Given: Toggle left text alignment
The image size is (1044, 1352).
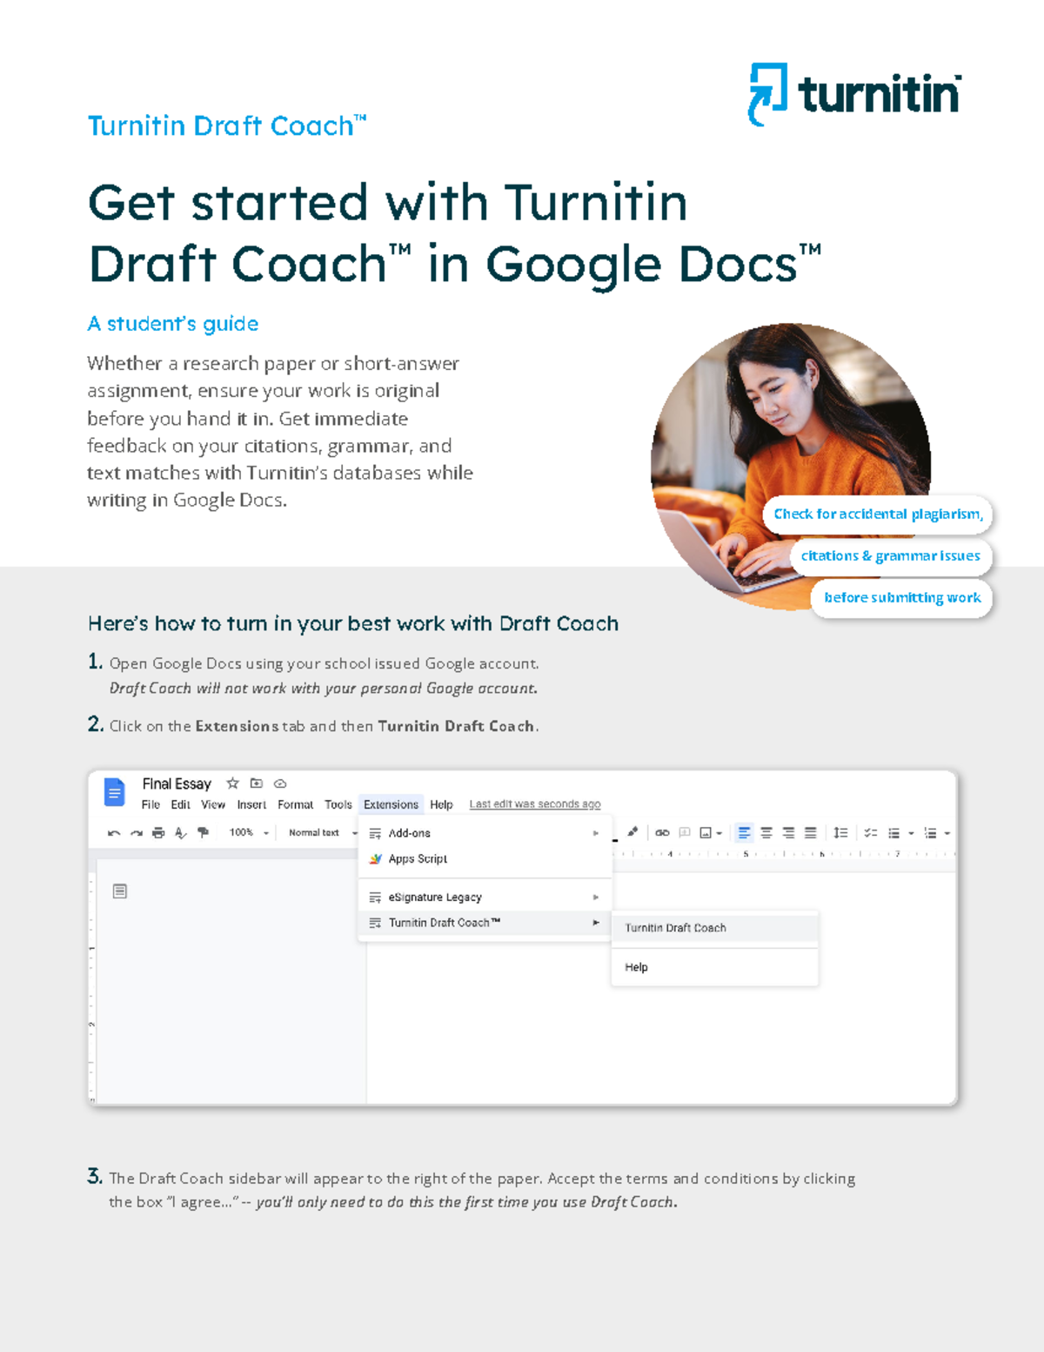Looking at the screenshot, I should (x=743, y=832).
